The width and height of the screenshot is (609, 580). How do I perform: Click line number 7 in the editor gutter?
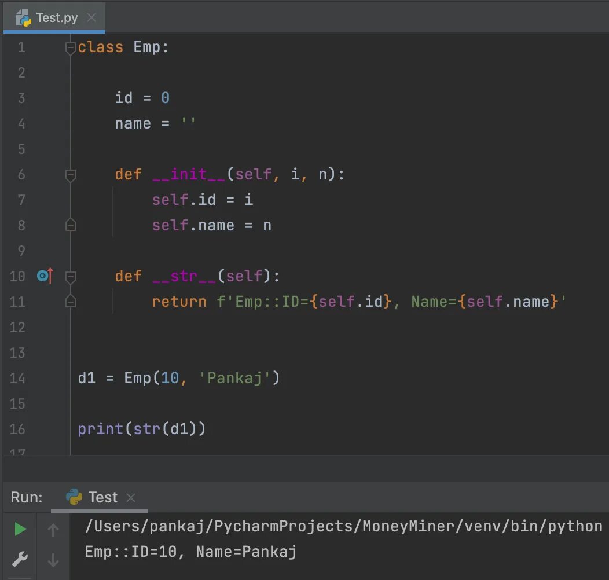[21, 200]
